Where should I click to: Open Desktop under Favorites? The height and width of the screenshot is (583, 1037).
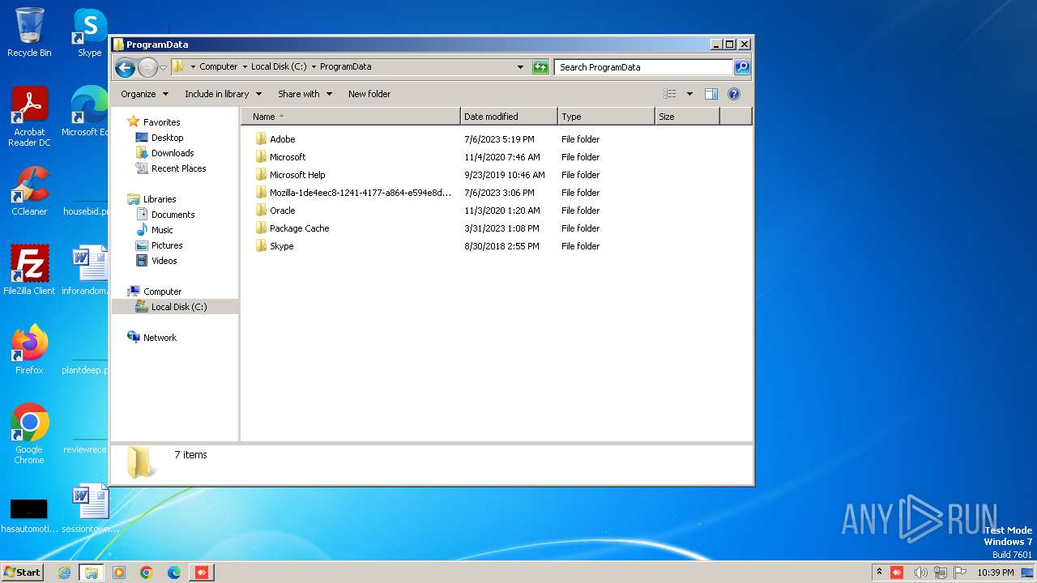tap(167, 138)
